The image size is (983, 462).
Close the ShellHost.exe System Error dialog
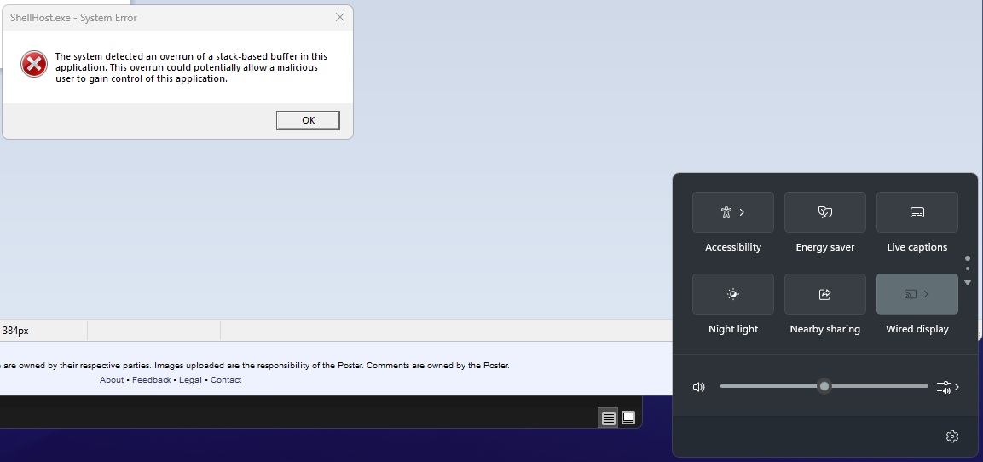coord(340,18)
